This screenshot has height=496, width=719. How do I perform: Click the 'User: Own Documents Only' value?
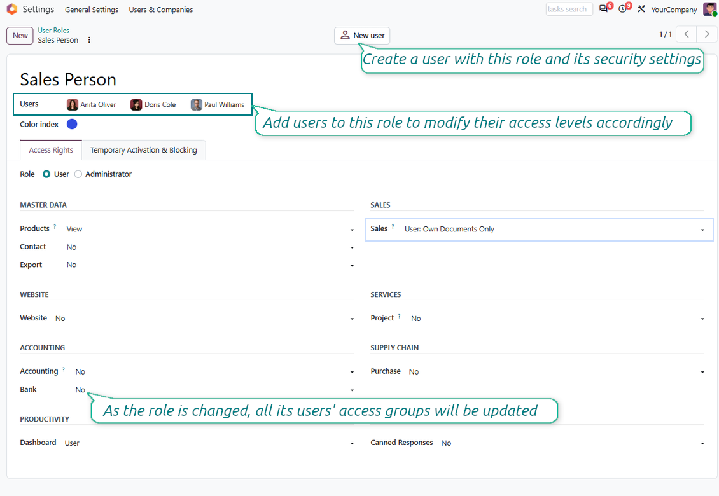pos(449,229)
